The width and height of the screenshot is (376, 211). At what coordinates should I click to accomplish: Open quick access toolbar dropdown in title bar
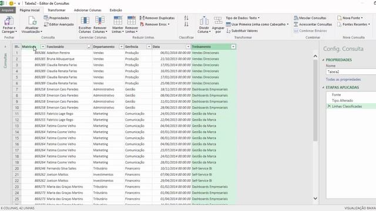pyautogui.click(x=19, y=4)
